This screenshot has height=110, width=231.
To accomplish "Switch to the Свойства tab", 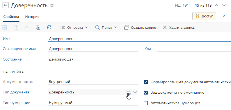I will pos(11,17).
